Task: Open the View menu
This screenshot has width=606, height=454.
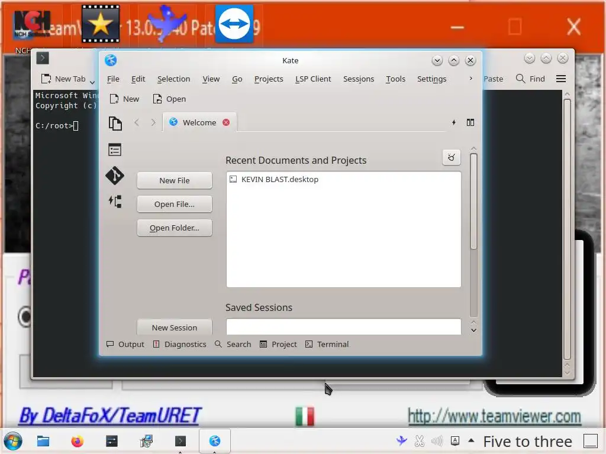Action: pyautogui.click(x=211, y=79)
